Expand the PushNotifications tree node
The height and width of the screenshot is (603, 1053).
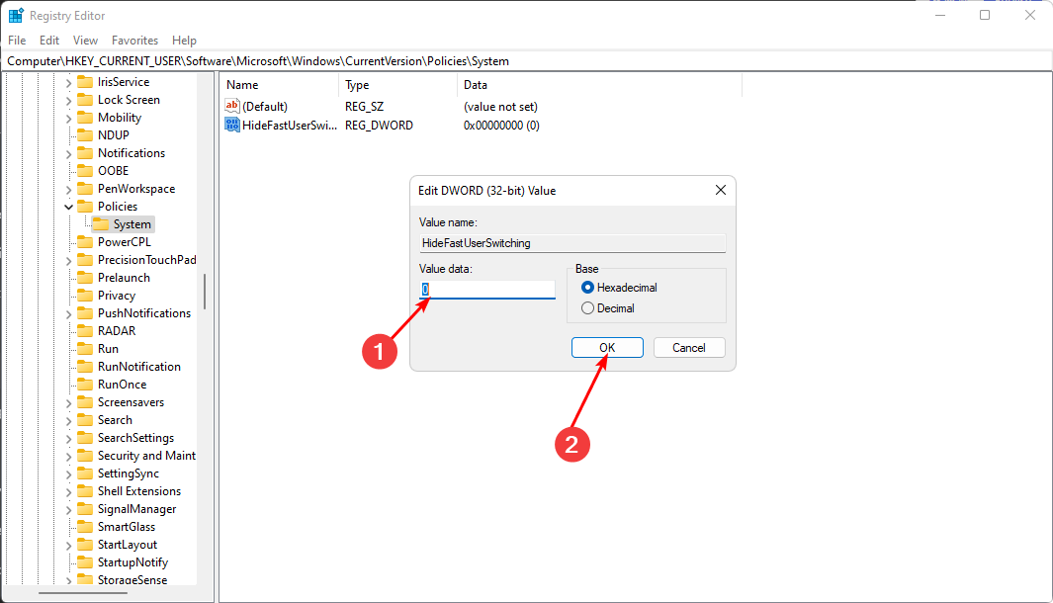click(68, 313)
